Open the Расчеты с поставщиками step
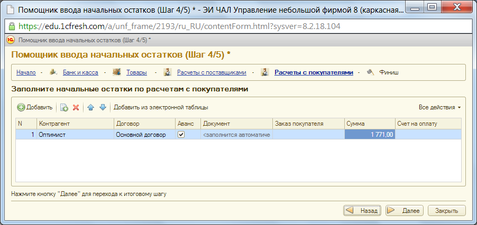The height and width of the screenshot is (225, 477). [212, 72]
